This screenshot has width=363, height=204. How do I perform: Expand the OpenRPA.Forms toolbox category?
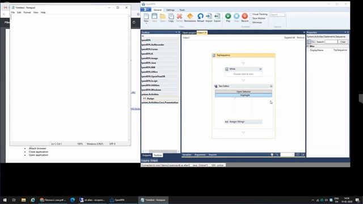[x=160, y=49]
